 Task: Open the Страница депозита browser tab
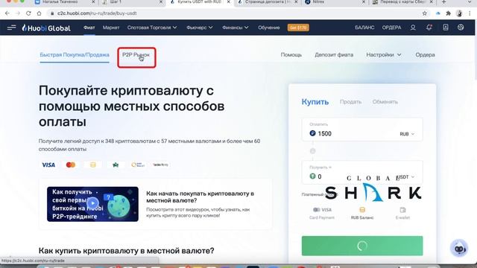(268, 2)
